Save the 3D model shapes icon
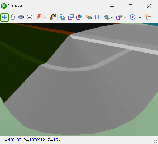 [79, 17]
